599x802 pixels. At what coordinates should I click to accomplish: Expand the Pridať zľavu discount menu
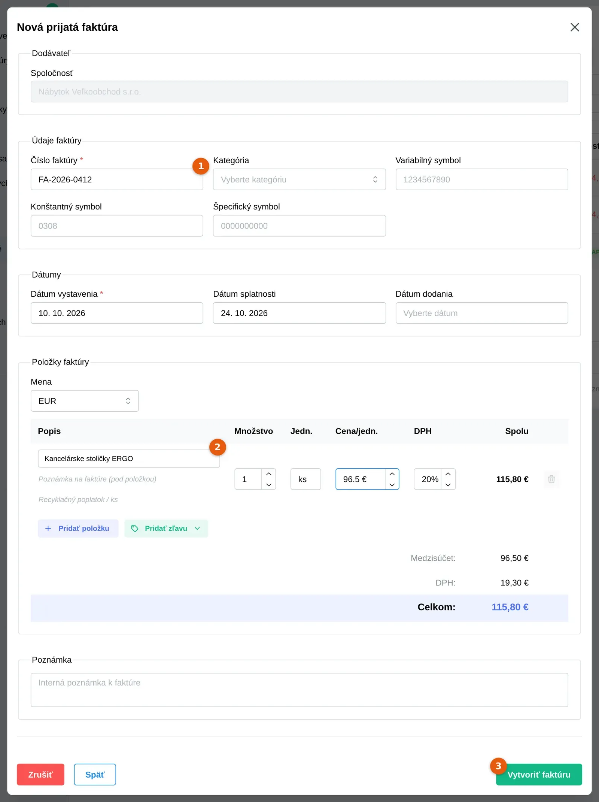tap(166, 528)
